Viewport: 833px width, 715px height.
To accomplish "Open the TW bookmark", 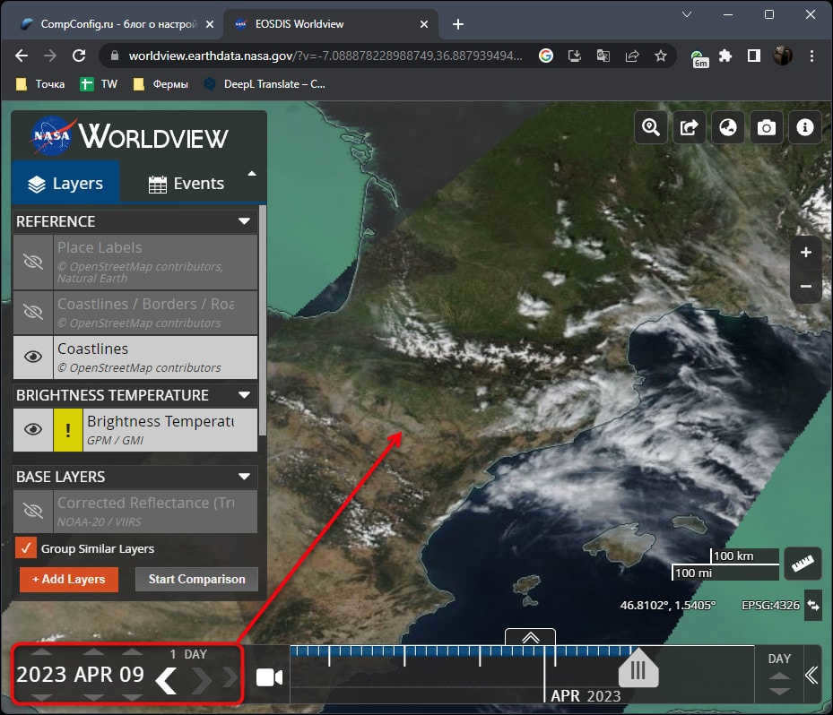I will coord(99,84).
